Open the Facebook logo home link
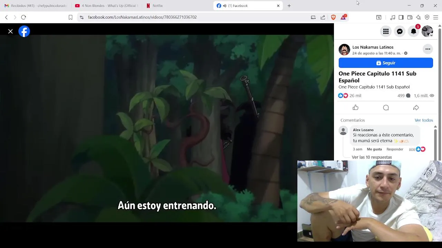The image size is (442, 248). pyautogui.click(x=24, y=31)
